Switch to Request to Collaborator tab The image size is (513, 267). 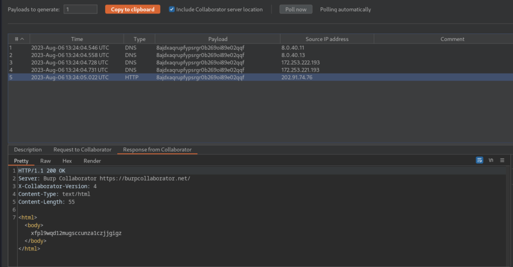(x=83, y=149)
